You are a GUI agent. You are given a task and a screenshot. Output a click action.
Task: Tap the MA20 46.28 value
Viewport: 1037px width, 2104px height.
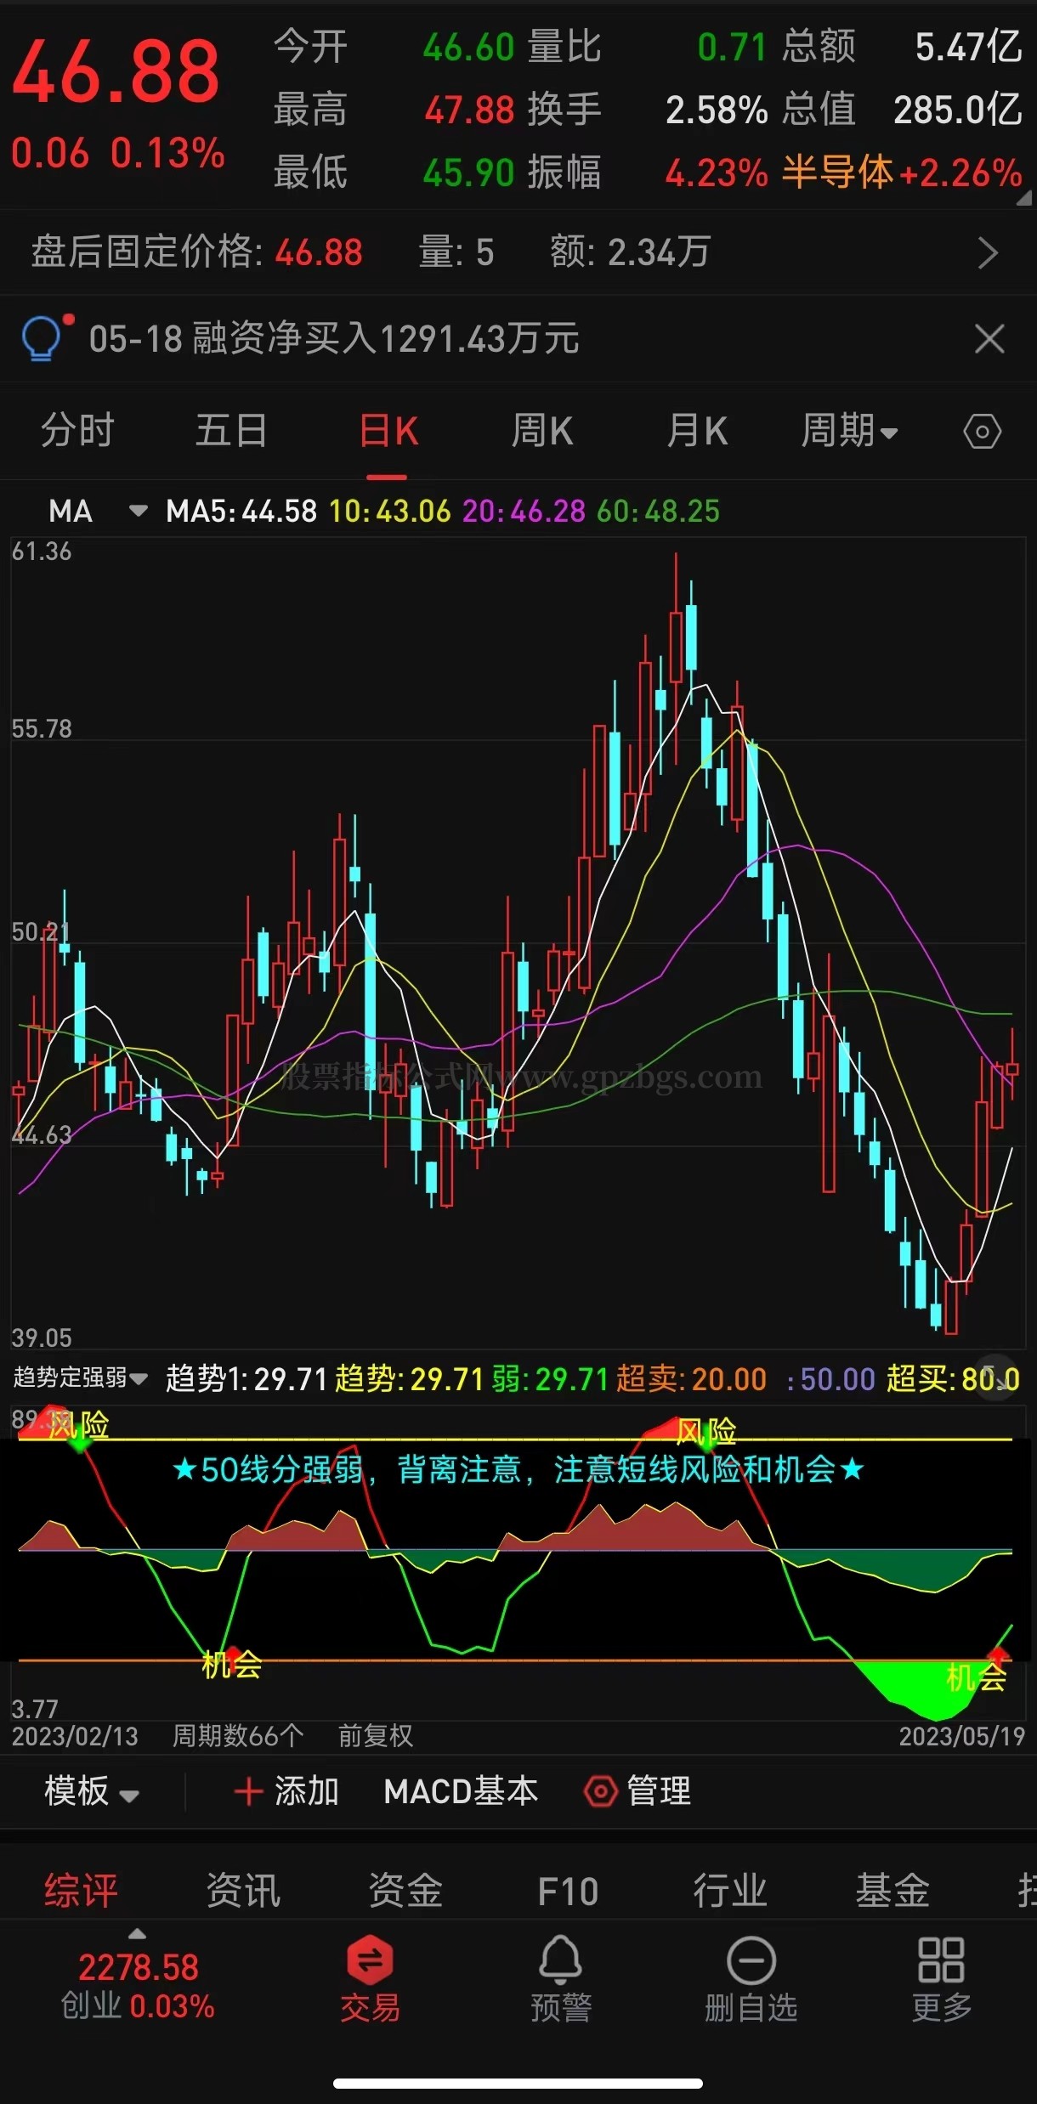[524, 511]
